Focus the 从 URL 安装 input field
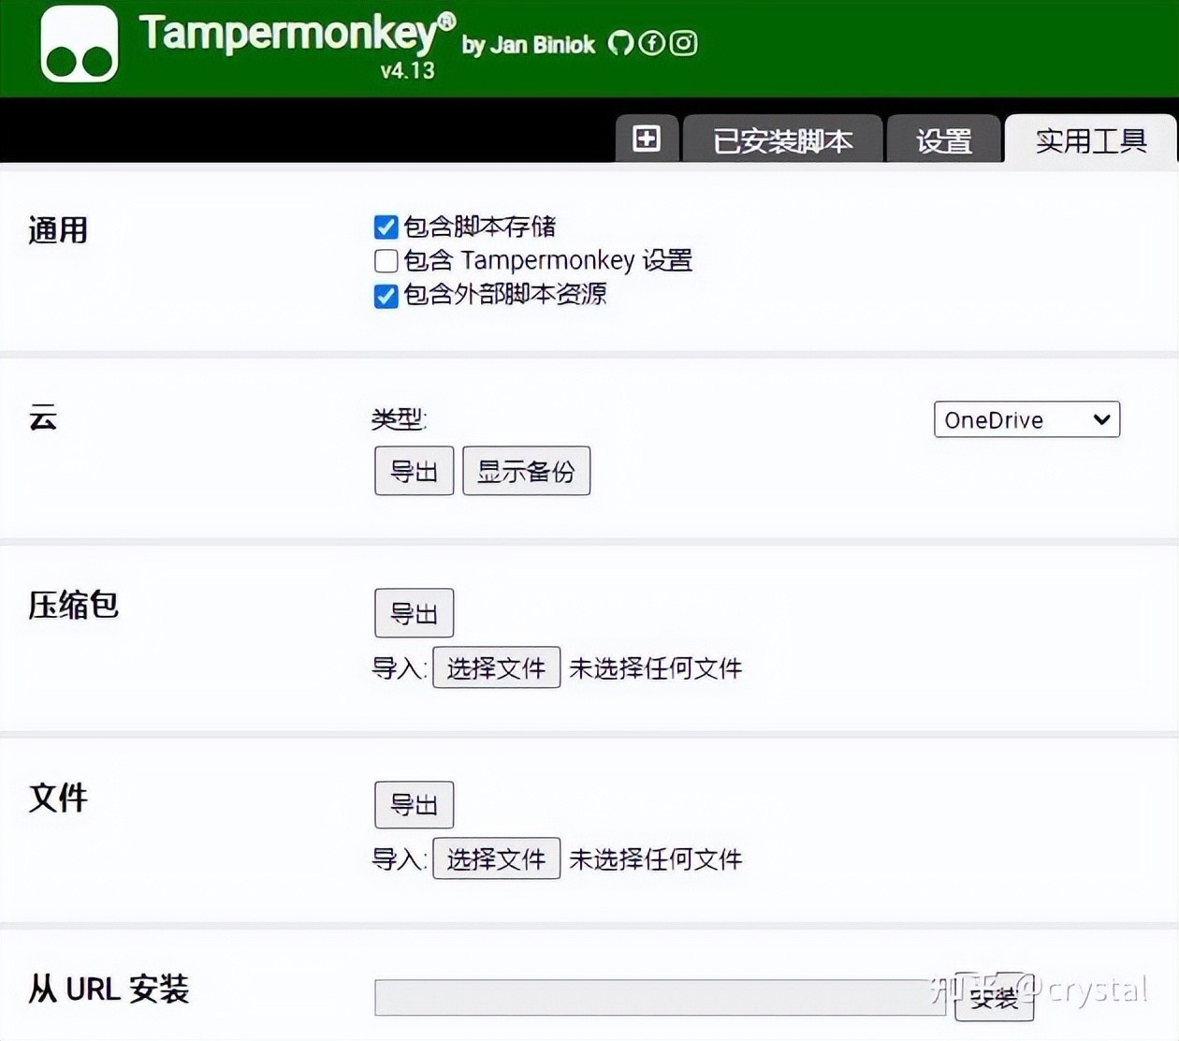The width and height of the screenshot is (1179, 1041). click(661, 998)
